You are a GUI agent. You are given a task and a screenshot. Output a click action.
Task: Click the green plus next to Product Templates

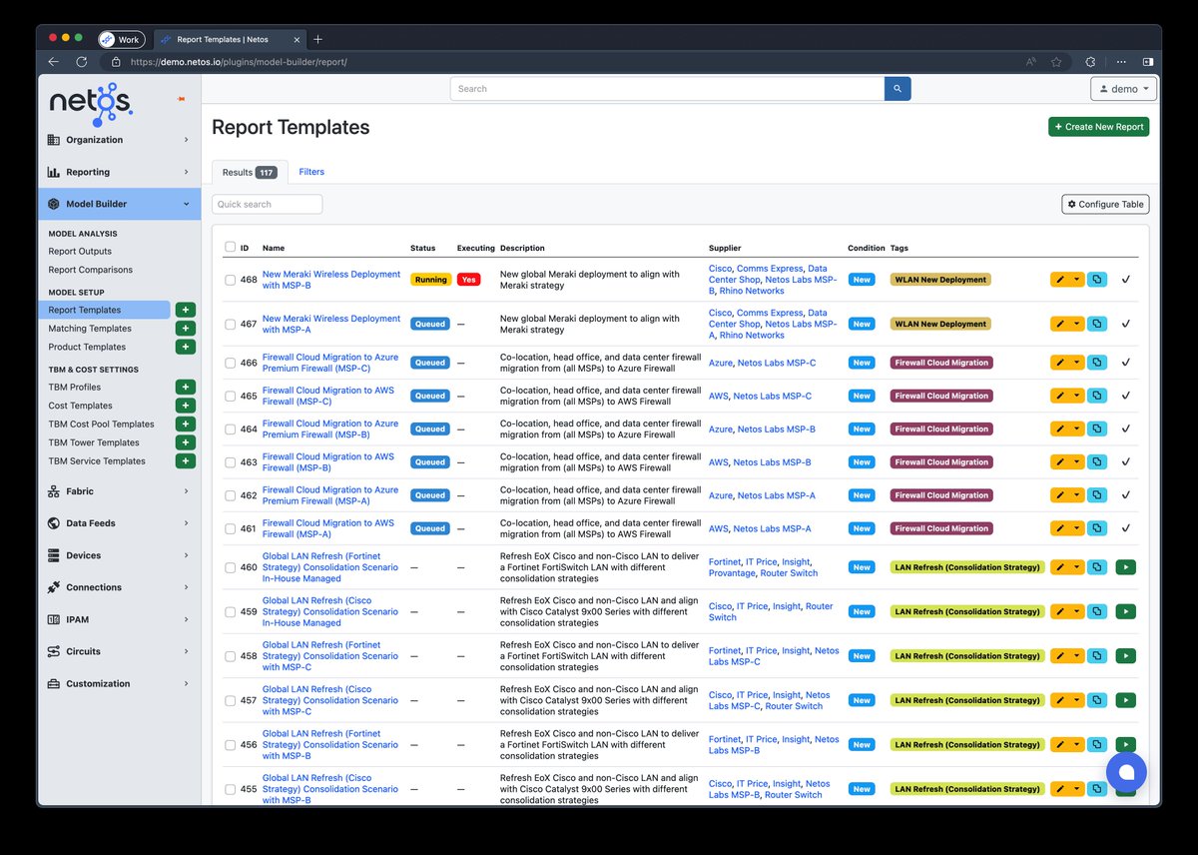pyautogui.click(x=186, y=347)
